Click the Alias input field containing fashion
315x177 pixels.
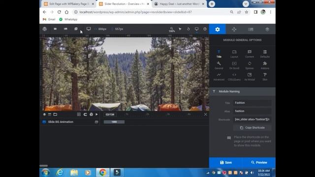[x=252, y=111]
